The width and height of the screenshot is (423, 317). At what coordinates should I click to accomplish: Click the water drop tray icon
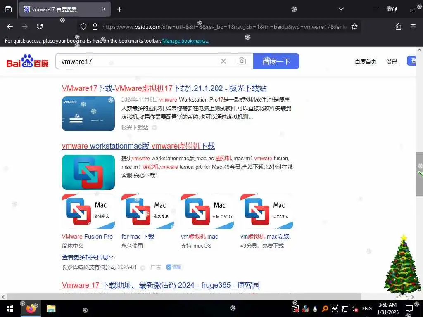pyautogui.click(x=315, y=309)
